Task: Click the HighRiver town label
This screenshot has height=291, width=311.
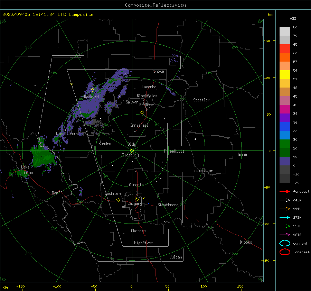Action: [143, 243]
